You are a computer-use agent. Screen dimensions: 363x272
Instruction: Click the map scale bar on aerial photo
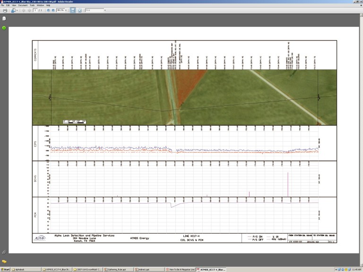click(75, 122)
